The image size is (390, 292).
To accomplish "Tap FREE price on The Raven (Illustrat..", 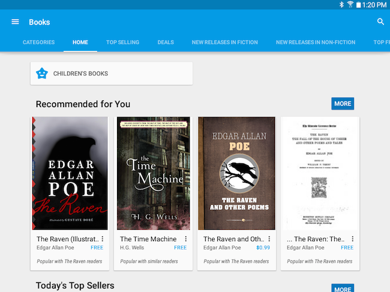I will pyautogui.click(x=97, y=248).
